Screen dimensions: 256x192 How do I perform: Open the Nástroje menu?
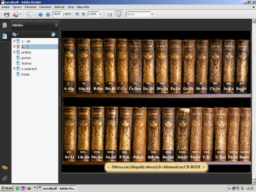tap(60, 7)
